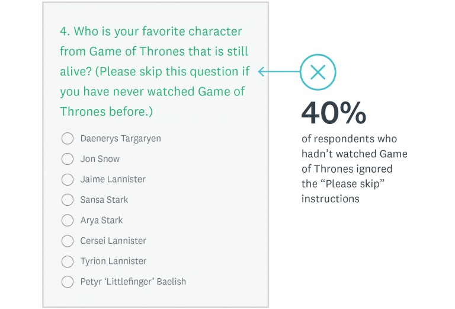Choose the Cersei Lannister radio button
The height and width of the screenshot is (309, 455).
click(x=68, y=241)
